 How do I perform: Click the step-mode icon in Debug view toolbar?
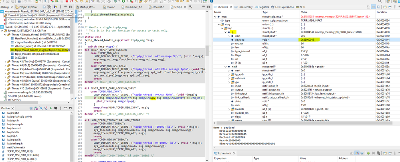[x=55, y=7]
